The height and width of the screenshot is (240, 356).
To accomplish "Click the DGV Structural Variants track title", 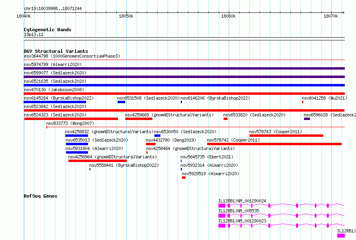I will pyautogui.click(x=56, y=51).
